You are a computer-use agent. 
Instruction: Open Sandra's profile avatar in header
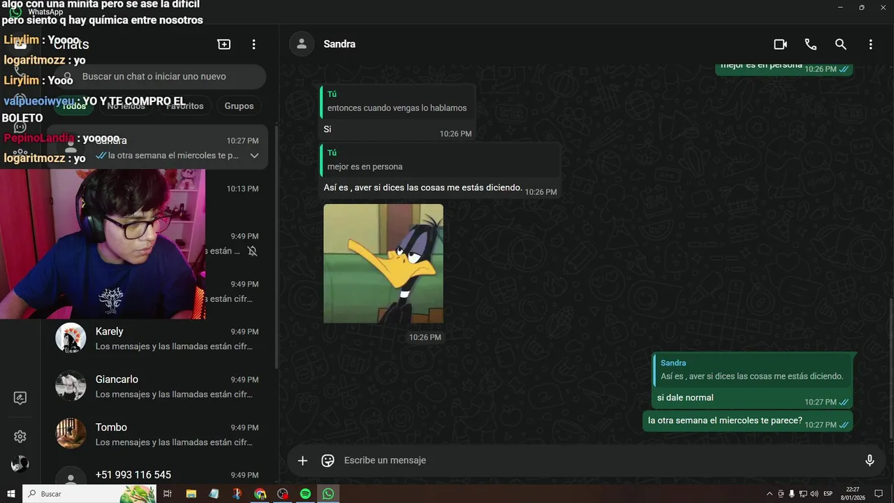pyautogui.click(x=302, y=44)
